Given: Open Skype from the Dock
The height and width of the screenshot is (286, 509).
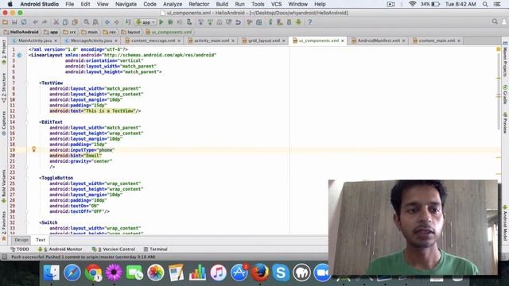Looking at the screenshot, I should (x=281, y=272).
